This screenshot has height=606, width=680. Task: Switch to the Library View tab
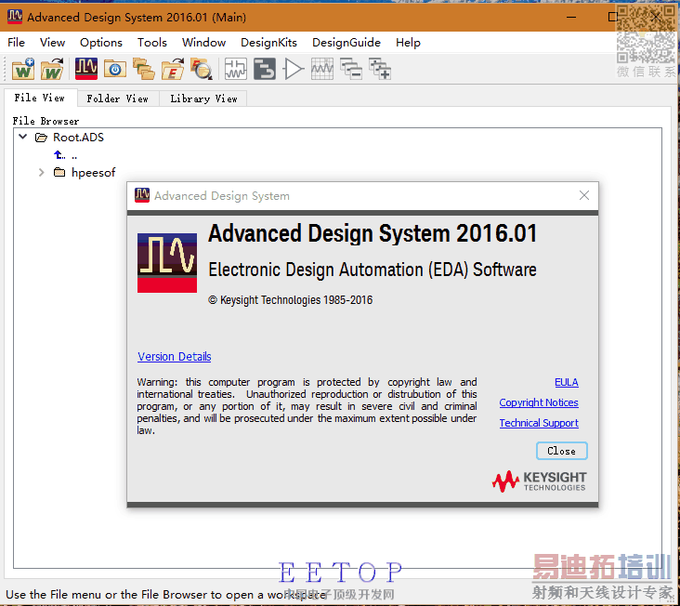203,99
